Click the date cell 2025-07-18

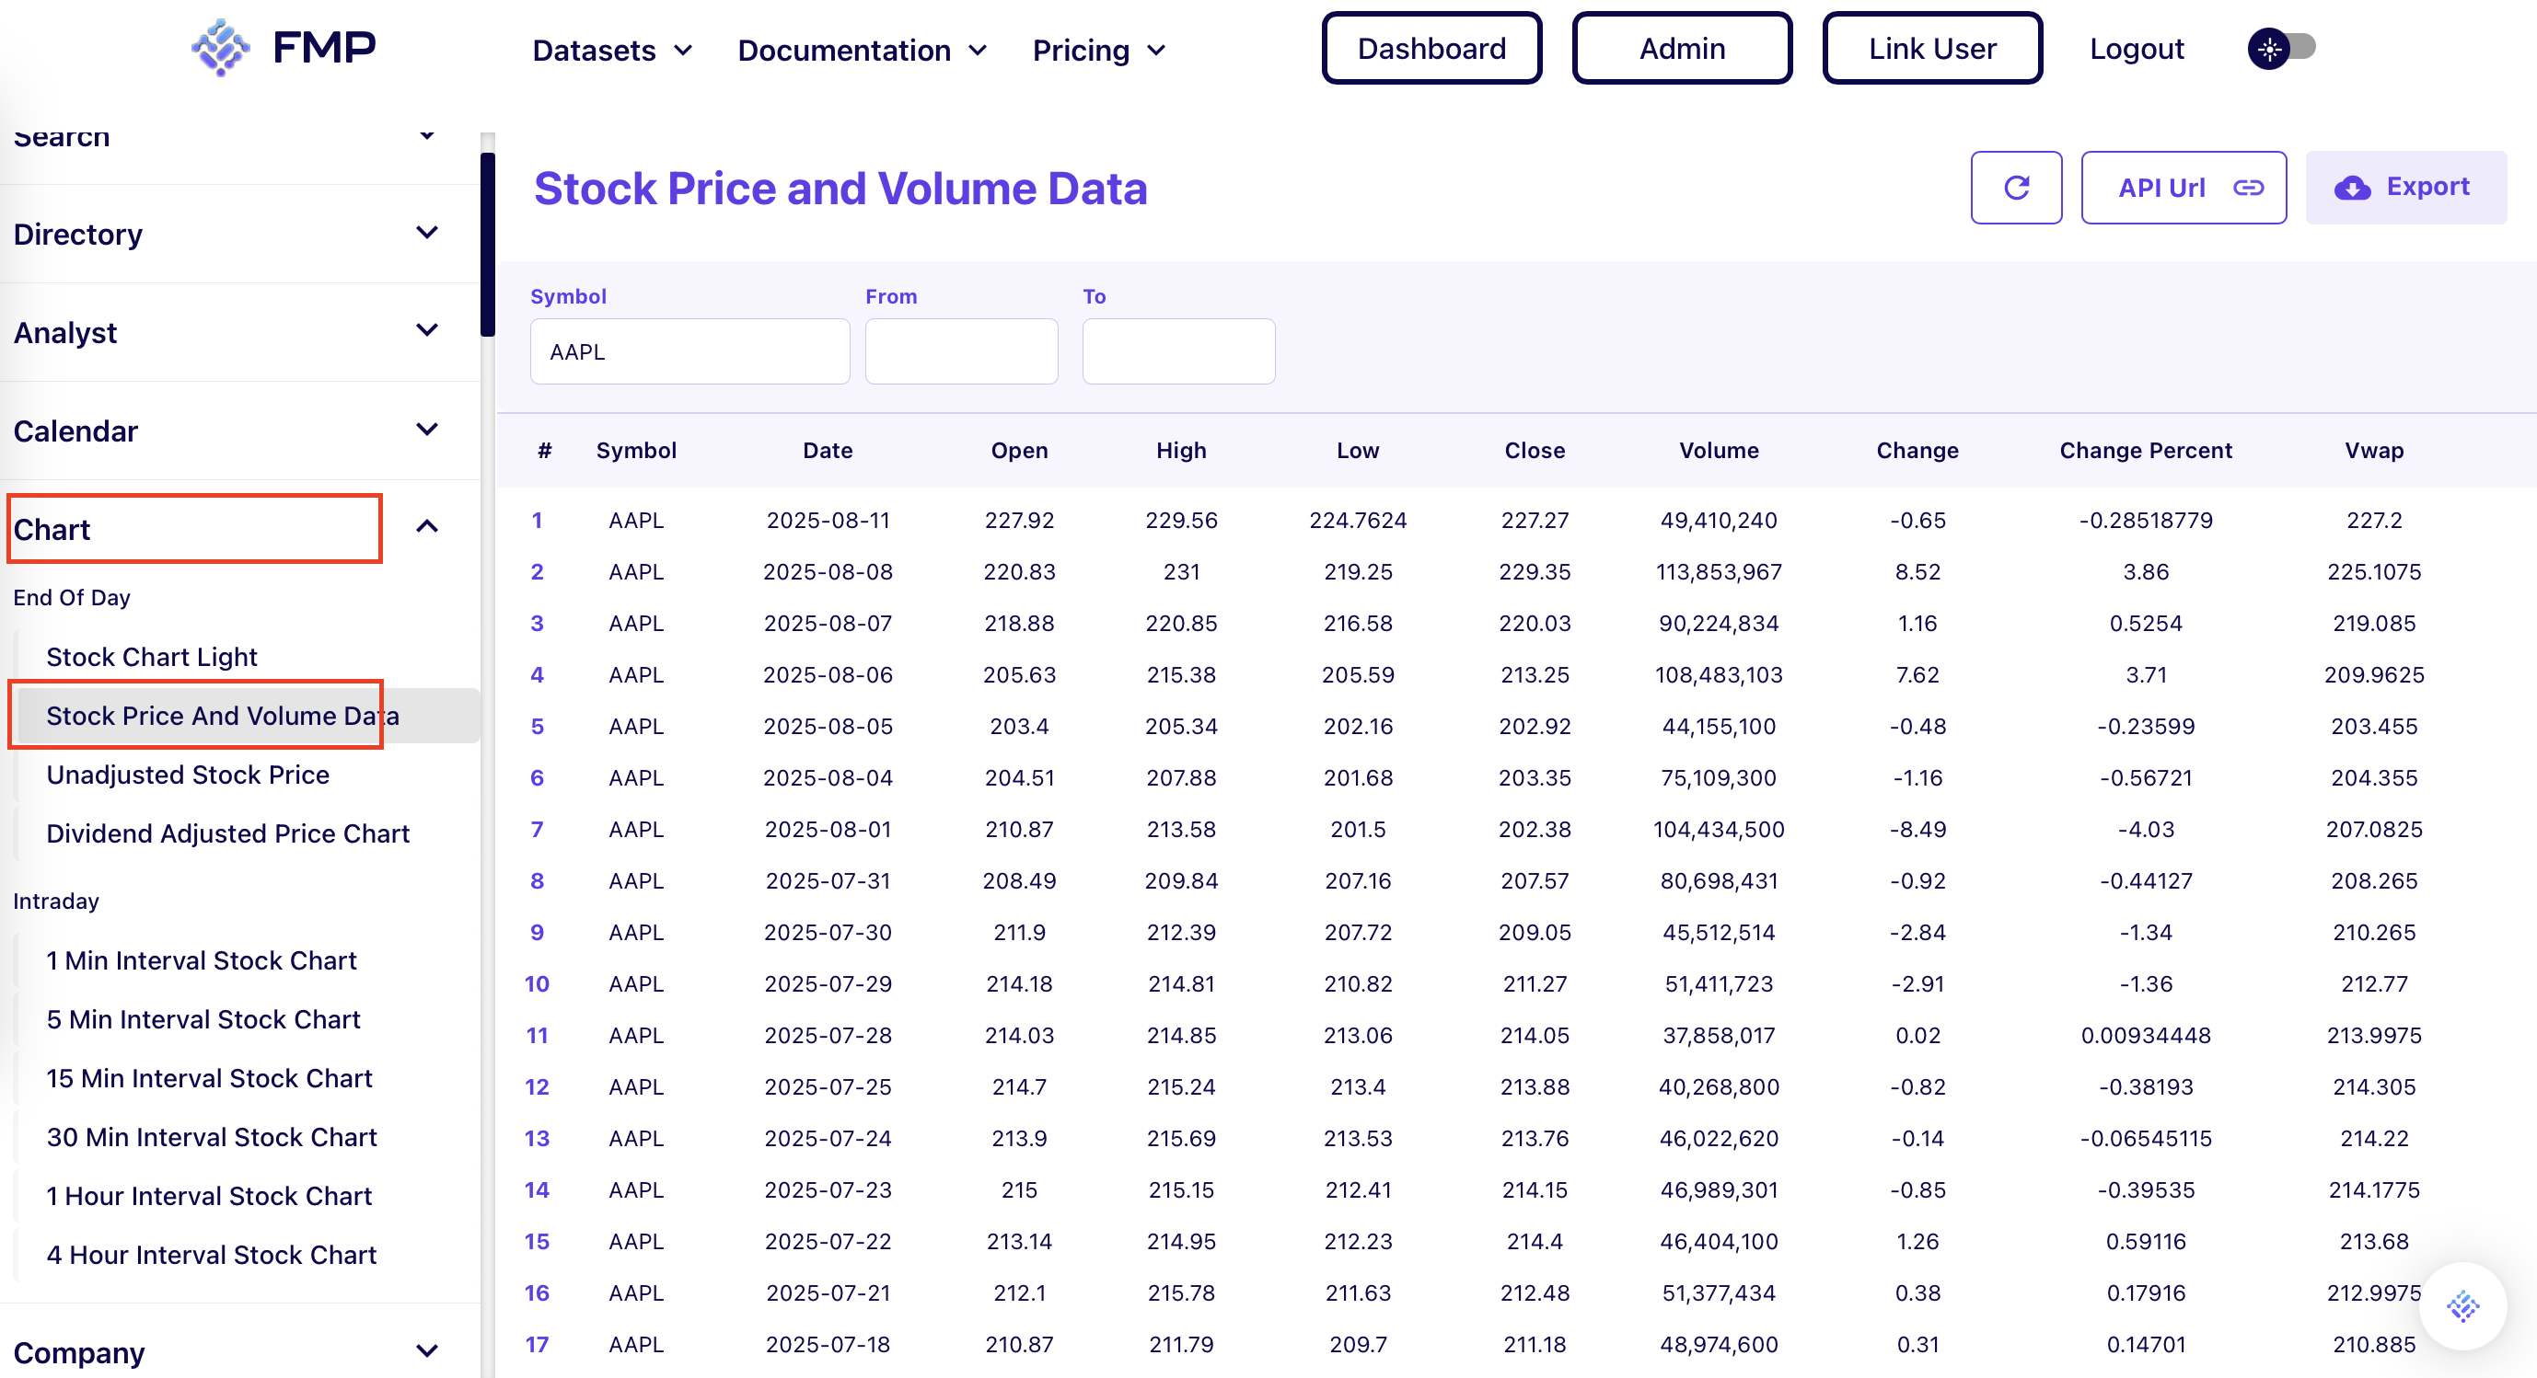[x=828, y=1345]
